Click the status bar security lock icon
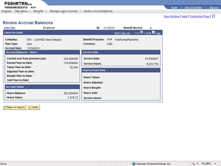Image resolution: width=221 pixels, height=166 pixels. (193, 164)
